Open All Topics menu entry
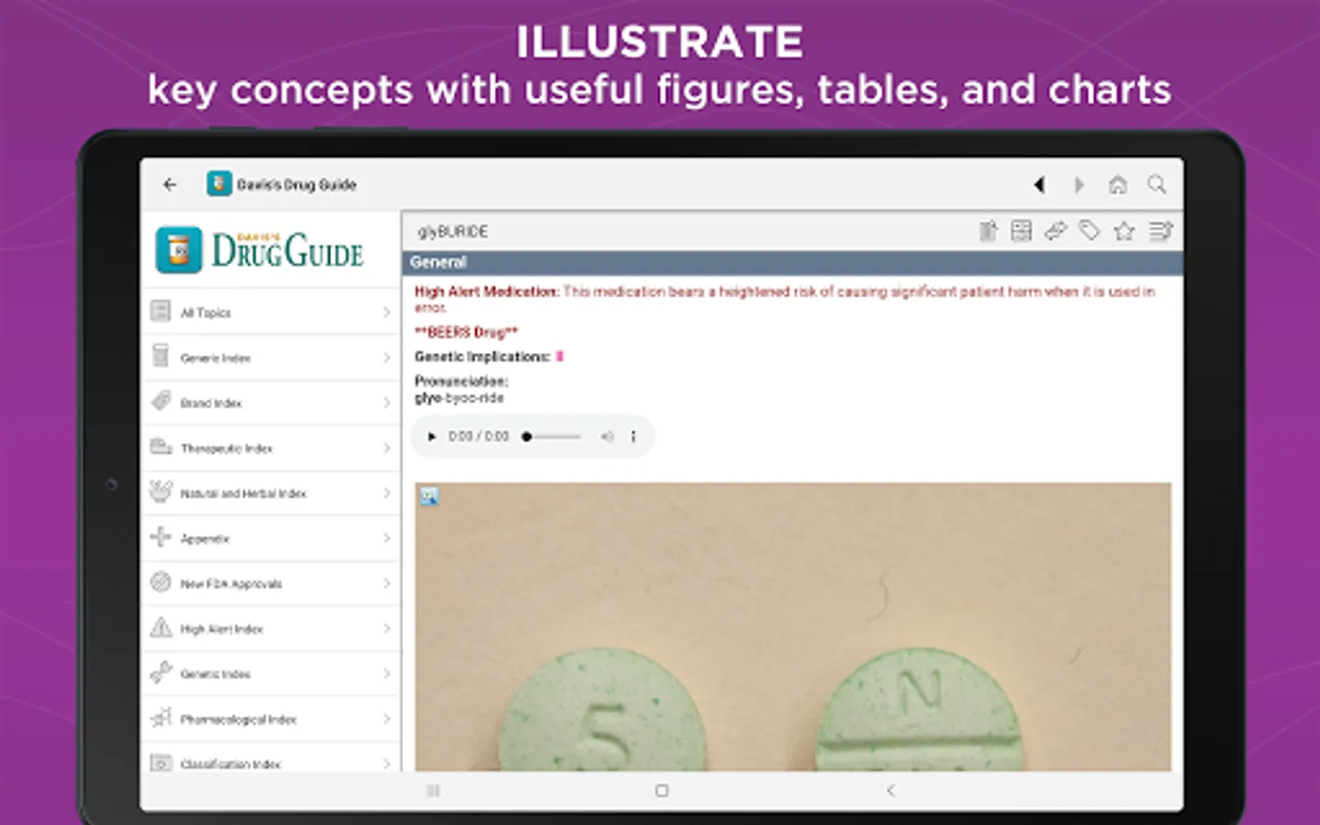 [x=271, y=313]
